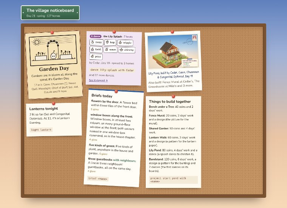Select the 'dance lily-splash with Cedar' command

click(112, 70)
